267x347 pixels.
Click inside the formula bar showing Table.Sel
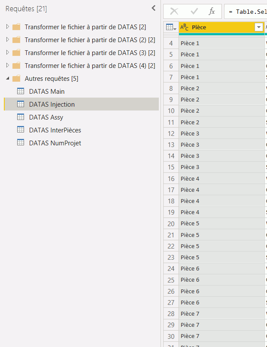tap(246, 12)
